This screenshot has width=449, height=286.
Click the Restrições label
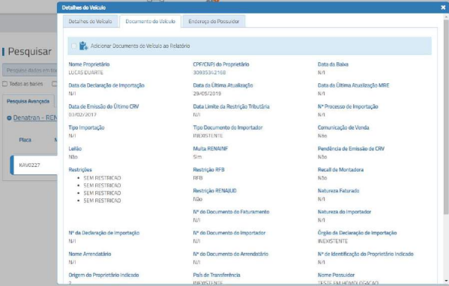80,170
